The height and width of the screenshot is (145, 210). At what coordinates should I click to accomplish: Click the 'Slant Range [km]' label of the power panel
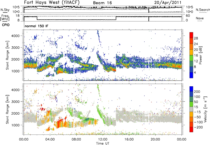[7, 55]
